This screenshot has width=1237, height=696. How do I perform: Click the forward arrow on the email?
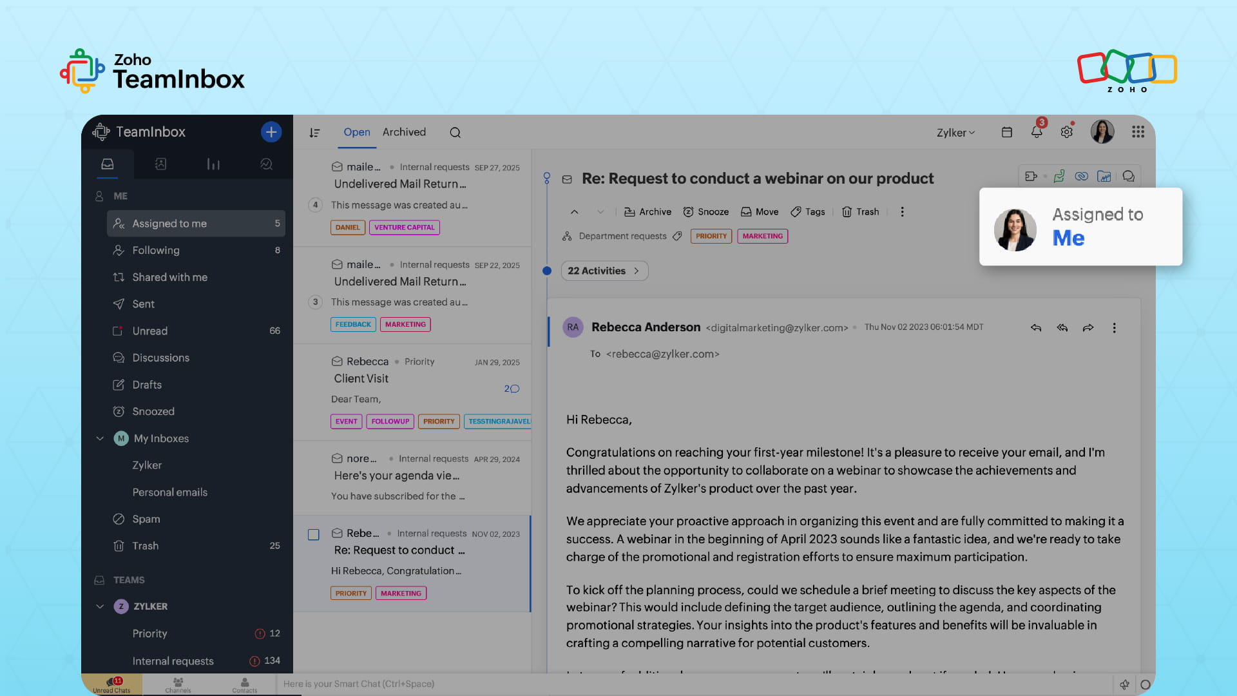tap(1088, 328)
